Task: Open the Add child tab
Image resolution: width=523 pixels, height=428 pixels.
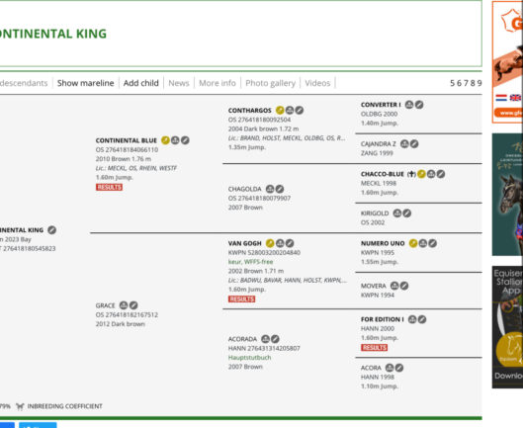Action: pyautogui.click(x=141, y=83)
